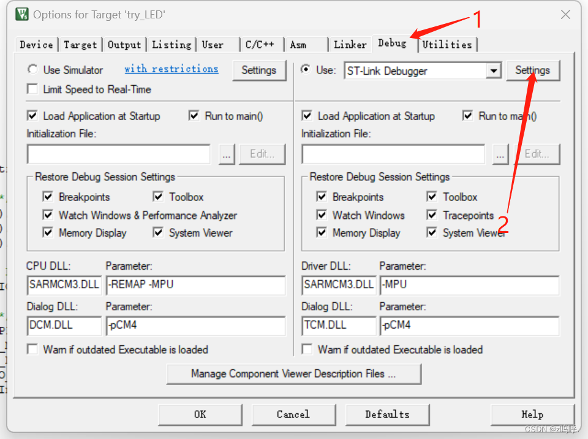588x439 pixels.
Task: Open the Output tab
Action: click(124, 45)
